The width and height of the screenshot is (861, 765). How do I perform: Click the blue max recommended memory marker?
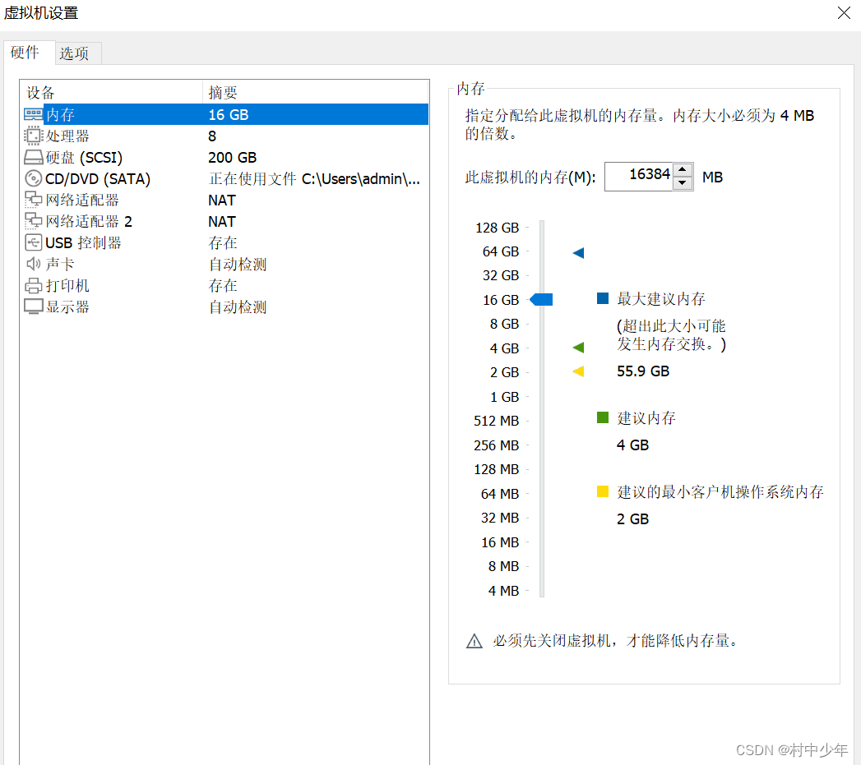(x=578, y=253)
